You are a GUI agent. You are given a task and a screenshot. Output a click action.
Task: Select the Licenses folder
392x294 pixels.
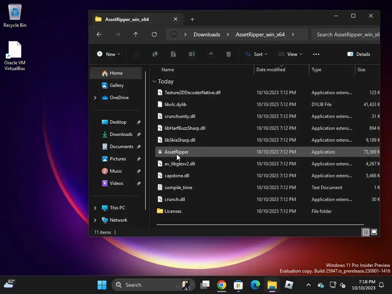click(268, 211)
